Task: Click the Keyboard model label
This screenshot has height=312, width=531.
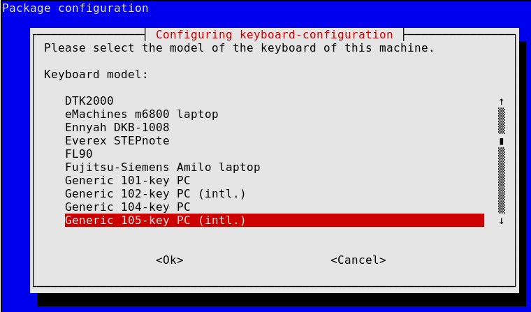Action: (96, 75)
